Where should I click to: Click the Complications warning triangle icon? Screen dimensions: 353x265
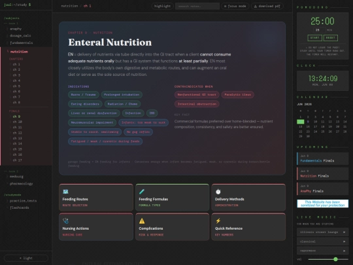click(x=142, y=221)
